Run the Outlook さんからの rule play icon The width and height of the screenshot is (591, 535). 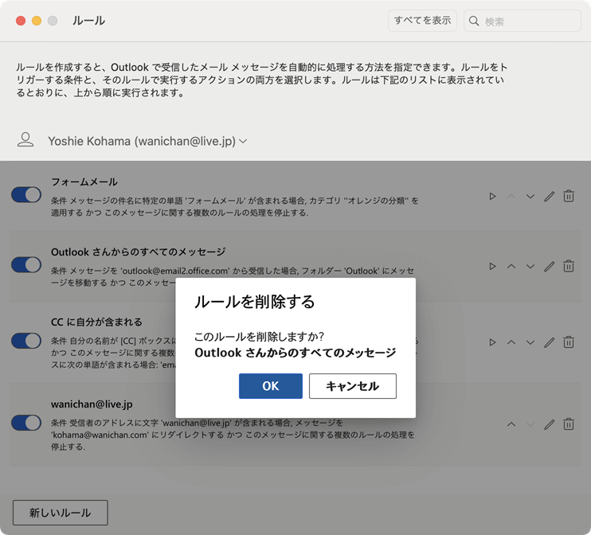coord(492,267)
